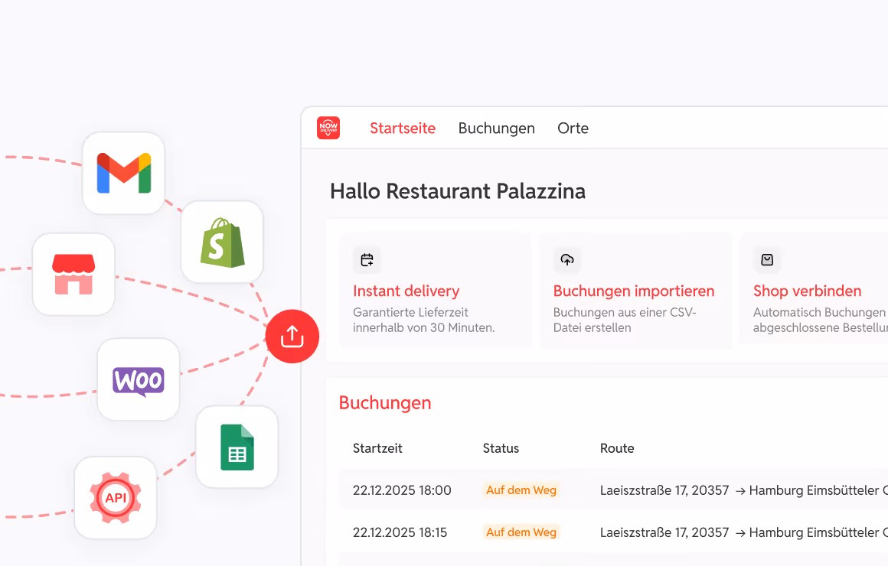
Task: Click the Auf dem Weg status badge
Action: coord(521,490)
